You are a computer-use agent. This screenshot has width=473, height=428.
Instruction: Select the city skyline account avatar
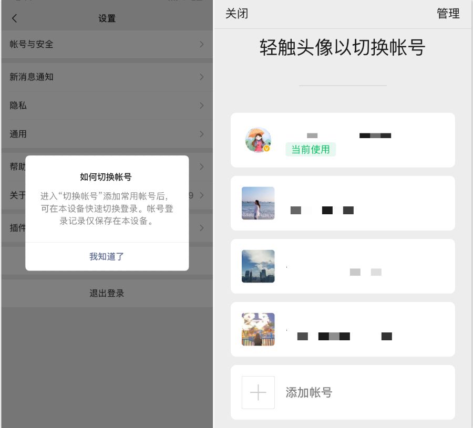(258, 266)
